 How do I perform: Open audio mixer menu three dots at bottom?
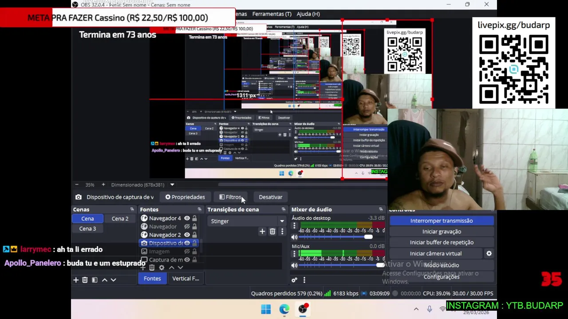304,280
